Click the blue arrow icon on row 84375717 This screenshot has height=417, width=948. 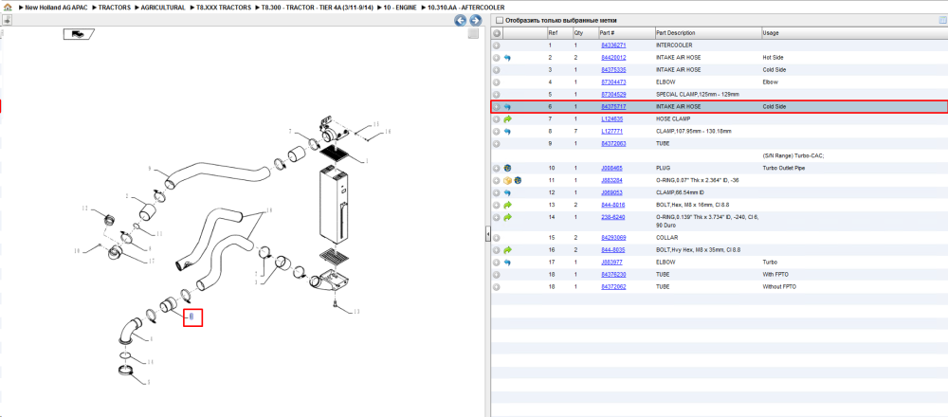tap(507, 106)
